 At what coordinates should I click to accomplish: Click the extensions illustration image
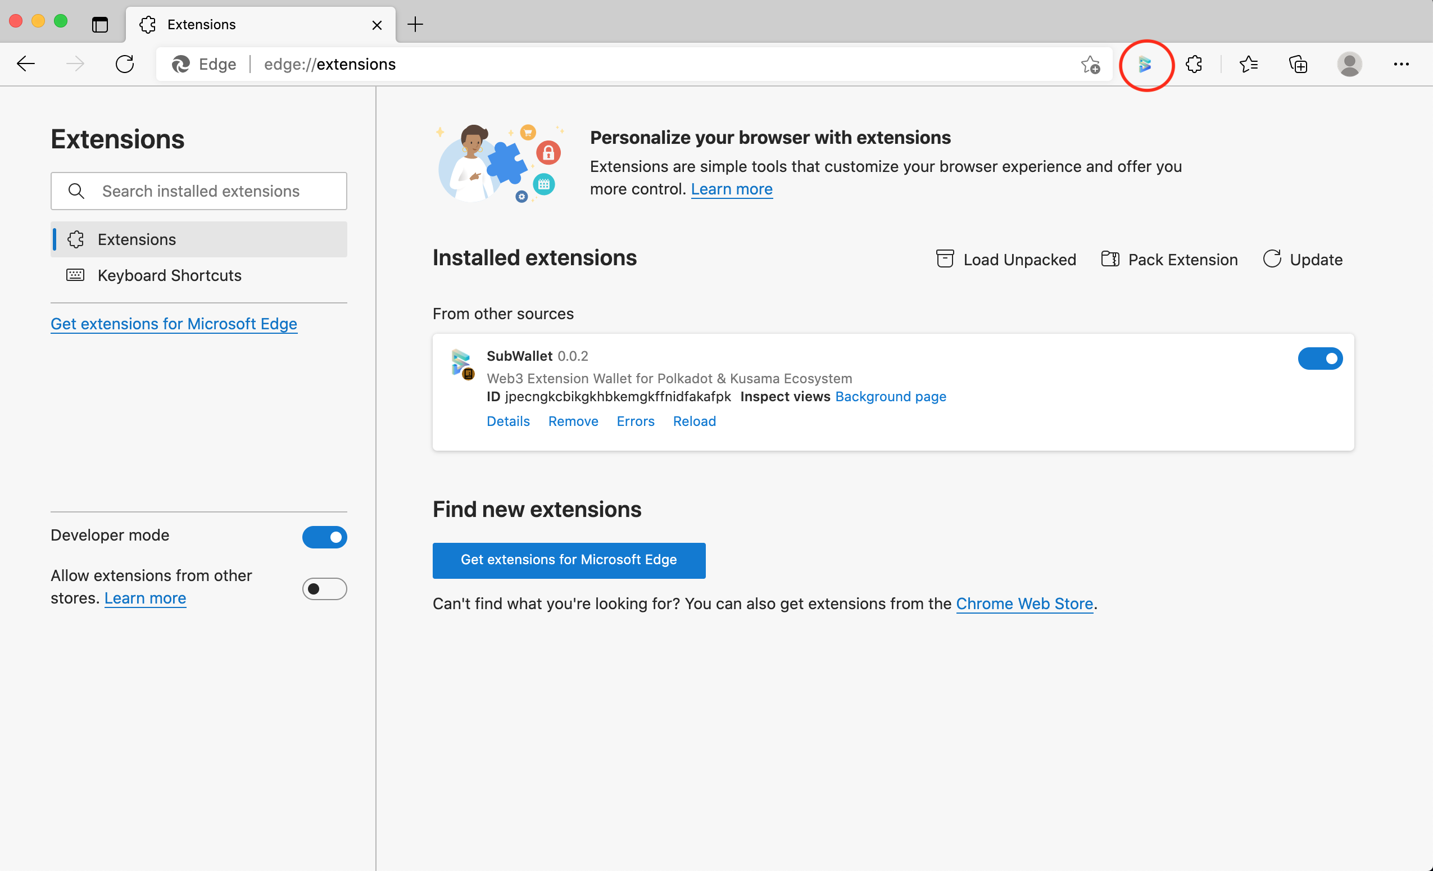(500, 164)
